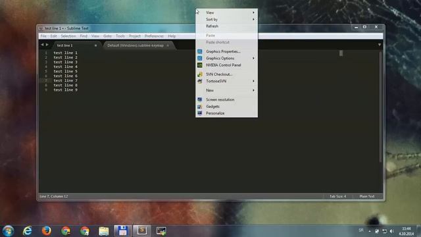Open Sublime Text Selection menu
The width and height of the screenshot is (421, 237).
pyautogui.click(x=68, y=36)
